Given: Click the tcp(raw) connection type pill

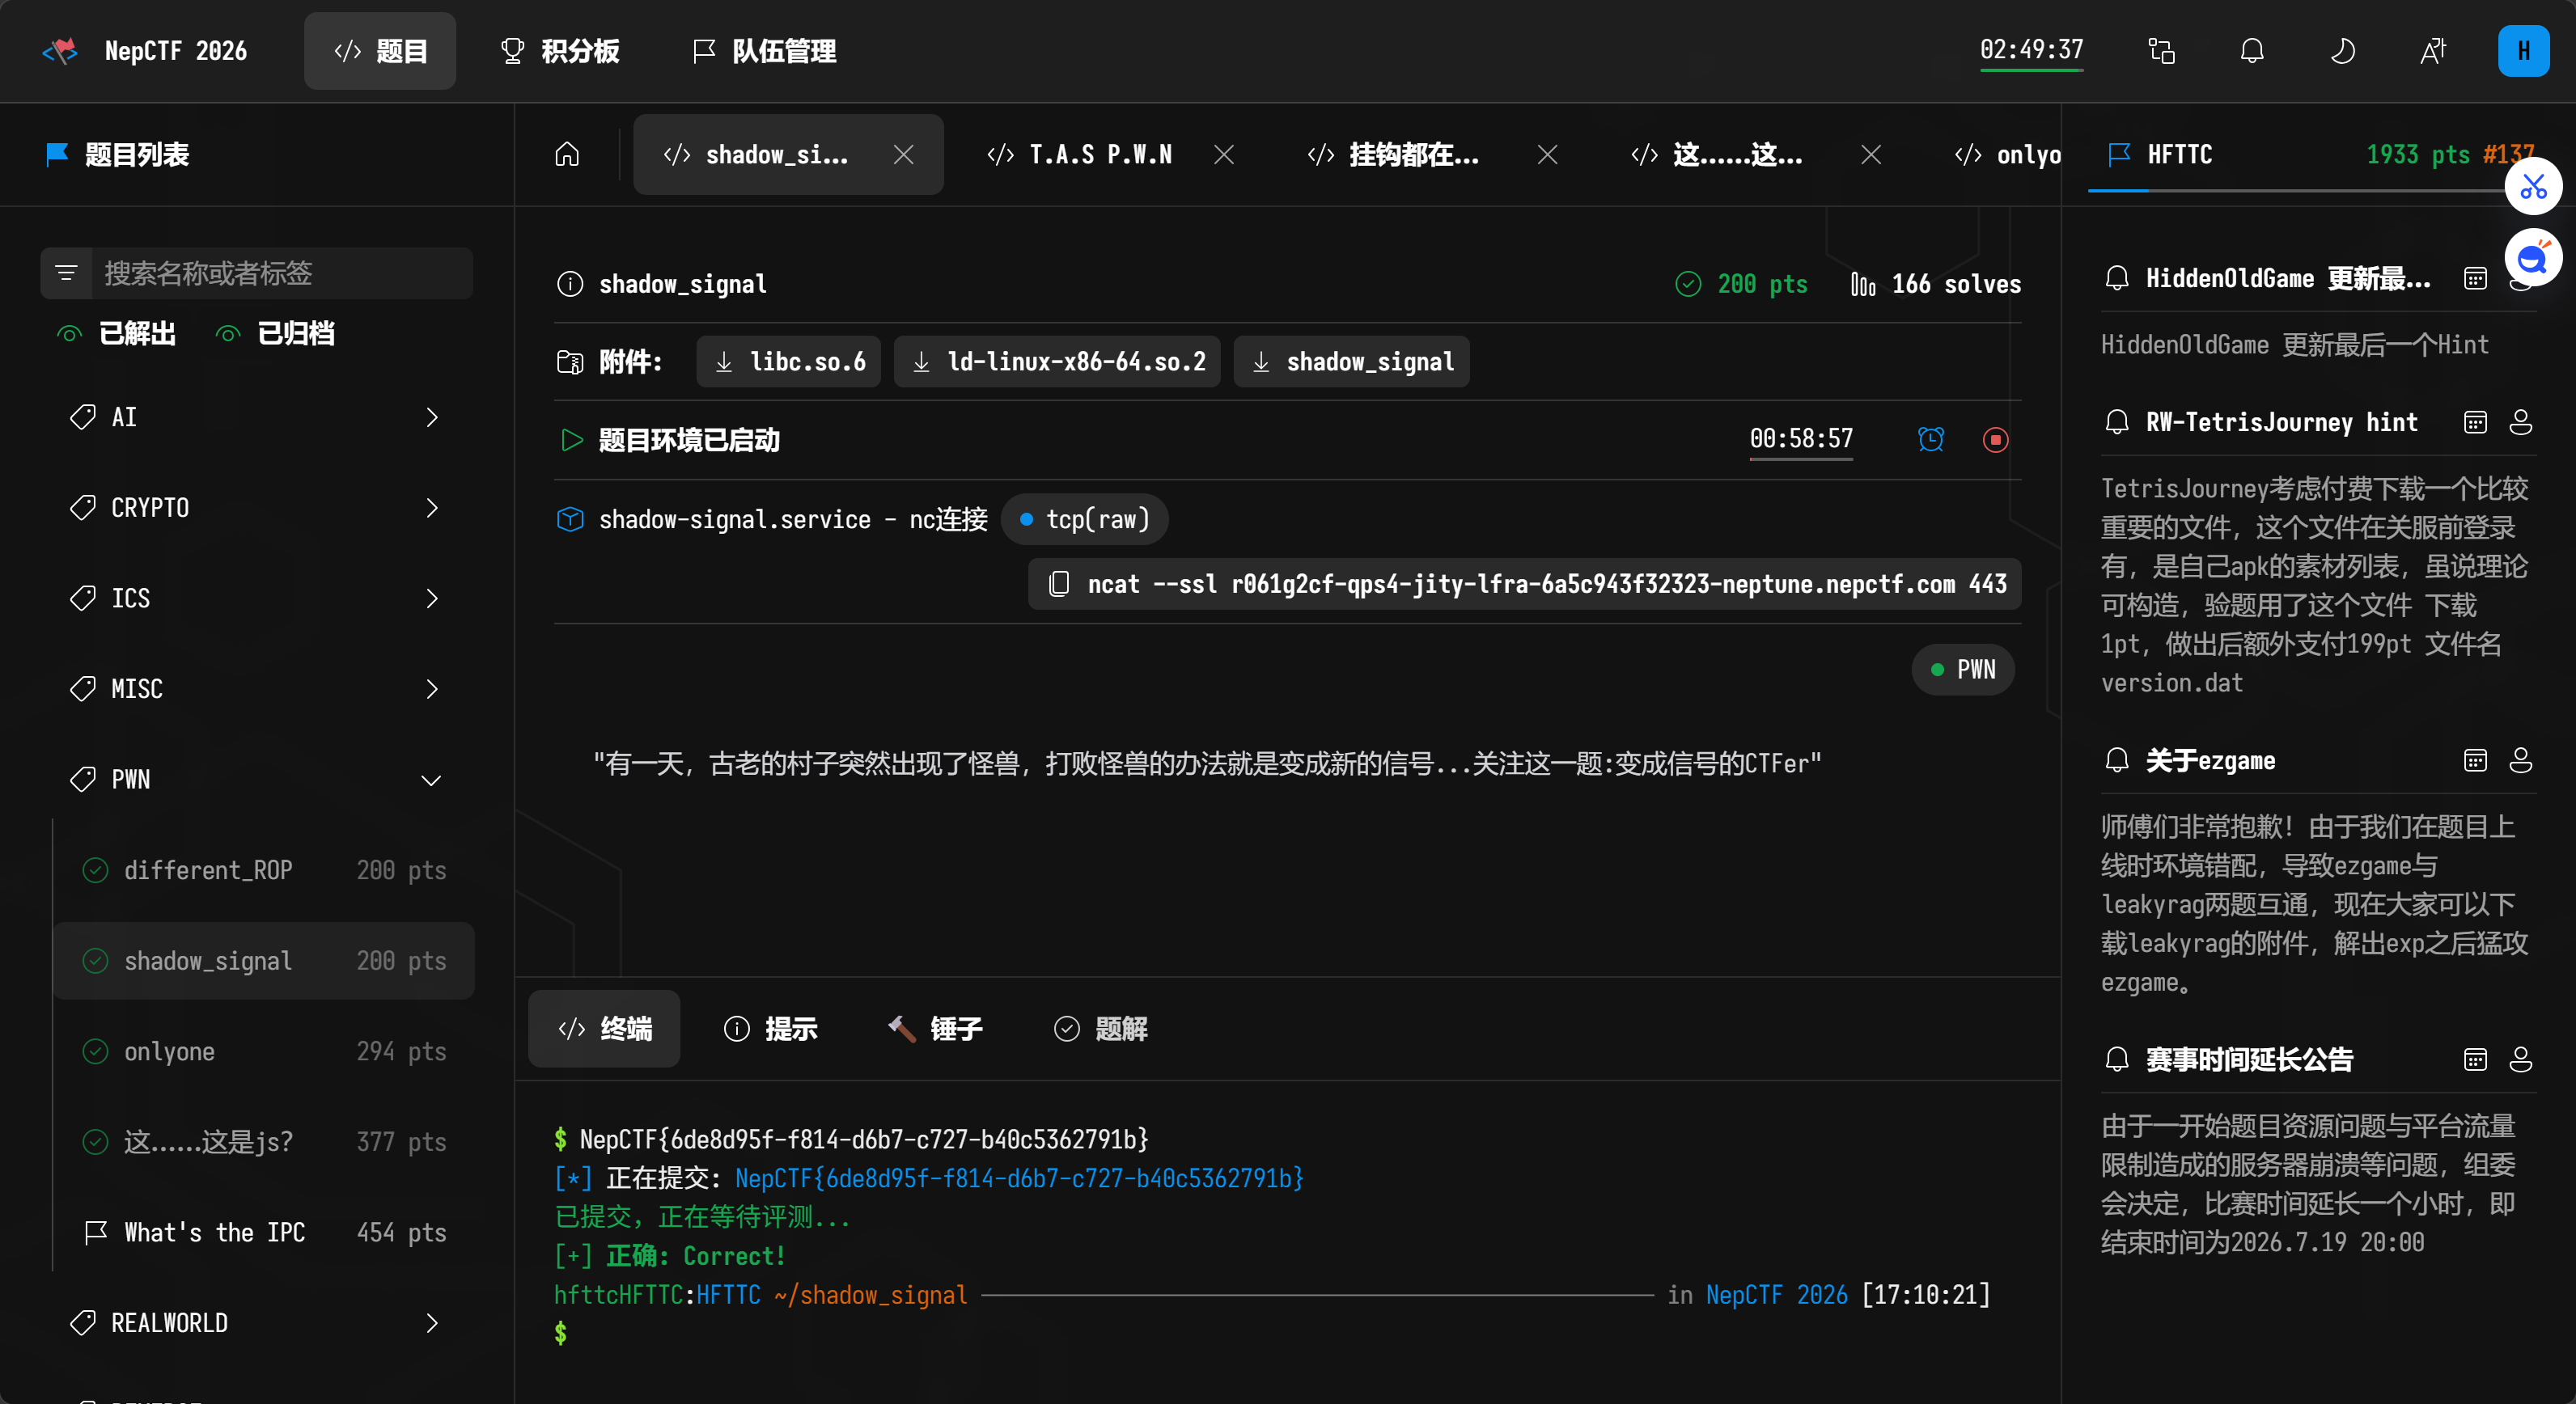Looking at the screenshot, I should tap(1085, 518).
